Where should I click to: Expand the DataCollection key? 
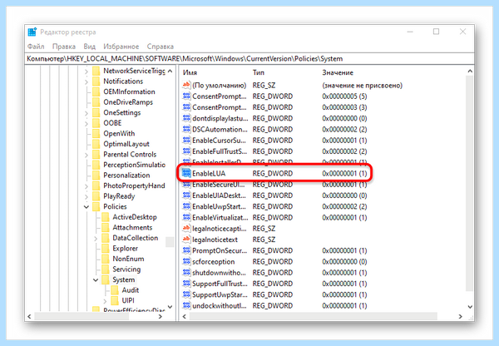click(x=96, y=238)
